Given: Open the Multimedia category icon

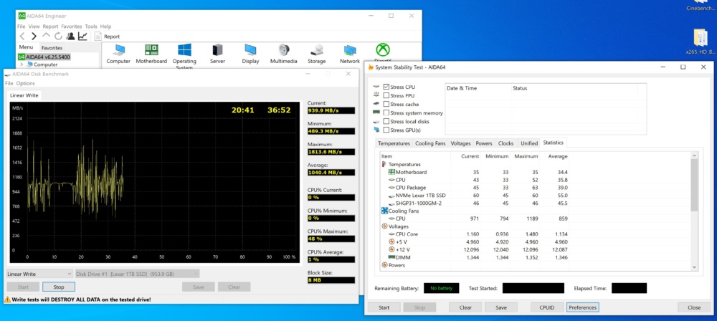Looking at the screenshot, I should pyautogui.click(x=283, y=54).
